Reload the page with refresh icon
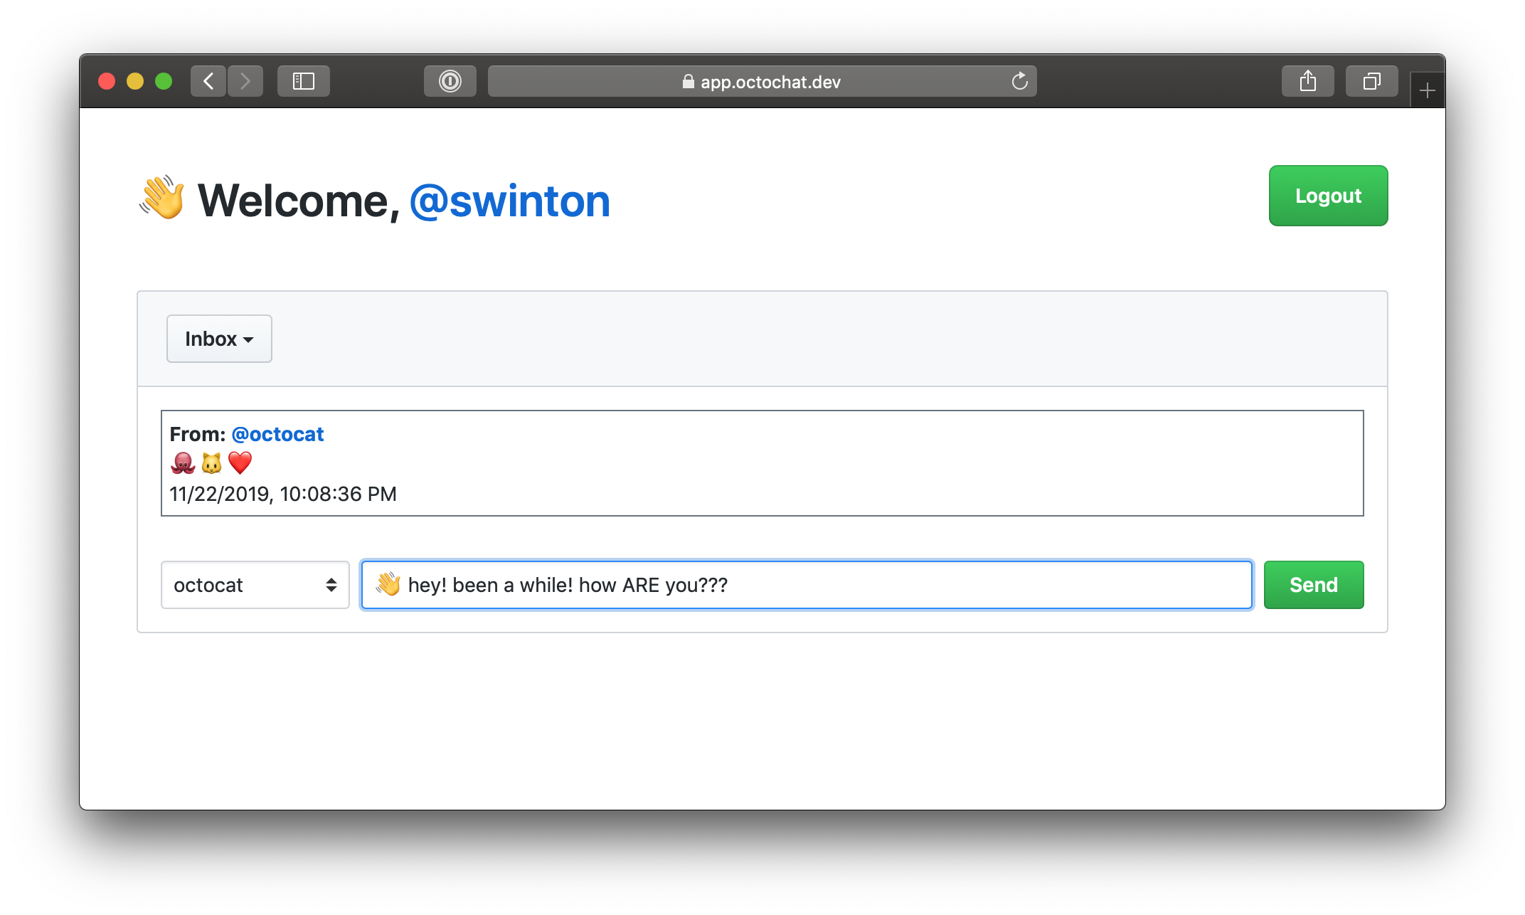Viewport: 1525px width, 915px height. [1019, 81]
